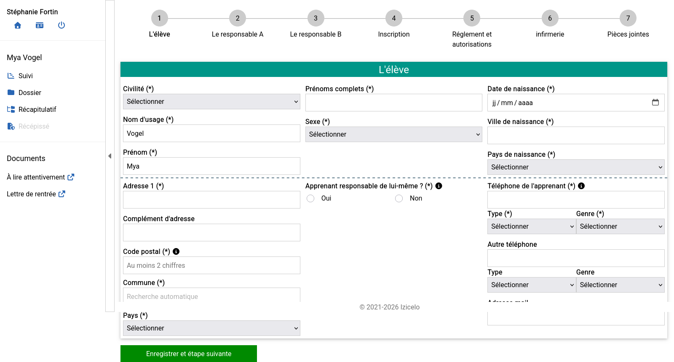Click the Mya Vogel student name
The height and width of the screenshot is (362, 674).
(x=24, y=58)
